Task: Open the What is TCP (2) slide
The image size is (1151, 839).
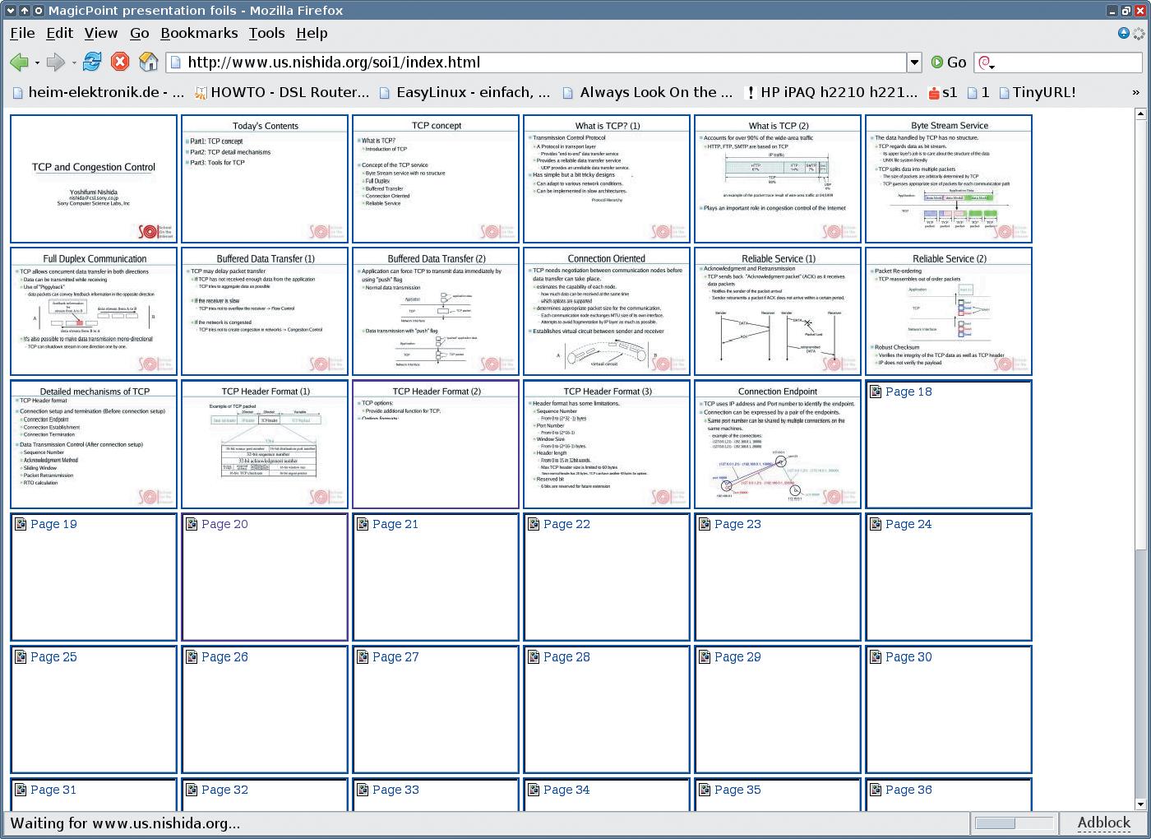Action: [x=778, y=178]
